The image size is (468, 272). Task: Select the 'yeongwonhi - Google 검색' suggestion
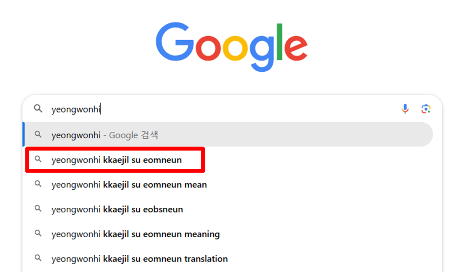click(x=105, y=135)
